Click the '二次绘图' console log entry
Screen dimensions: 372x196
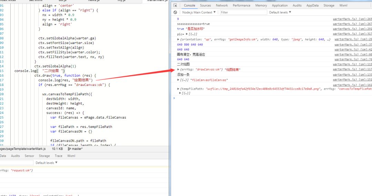click(x=183, y=64)
